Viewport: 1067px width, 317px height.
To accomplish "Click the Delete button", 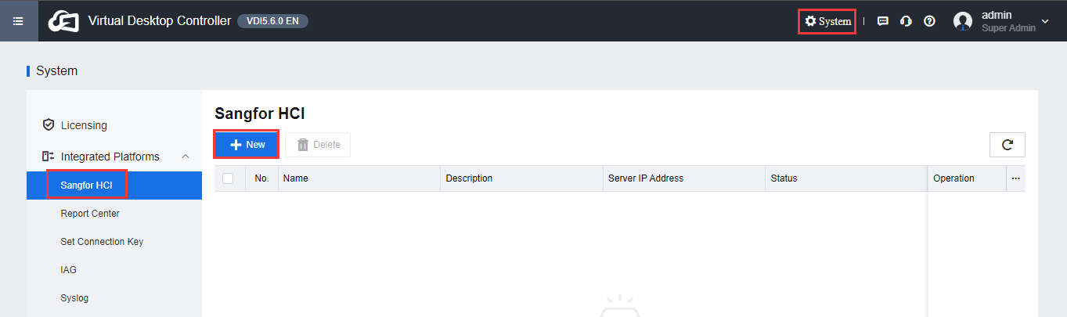I will [x=318, y=145].
